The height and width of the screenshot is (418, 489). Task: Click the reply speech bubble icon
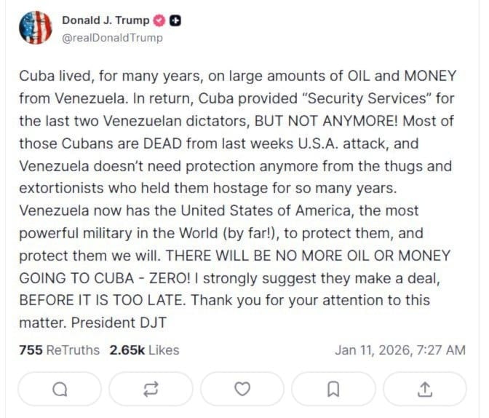[60, 389]
